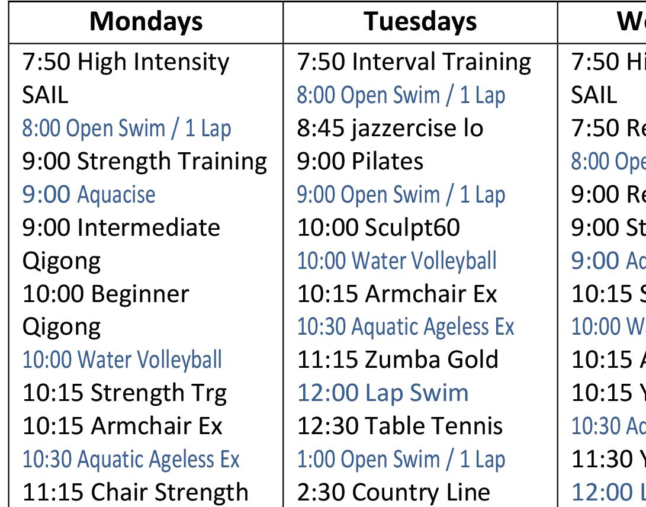Click Monday 8:00 Open Swim / 1 Lap

pos(126,128)
